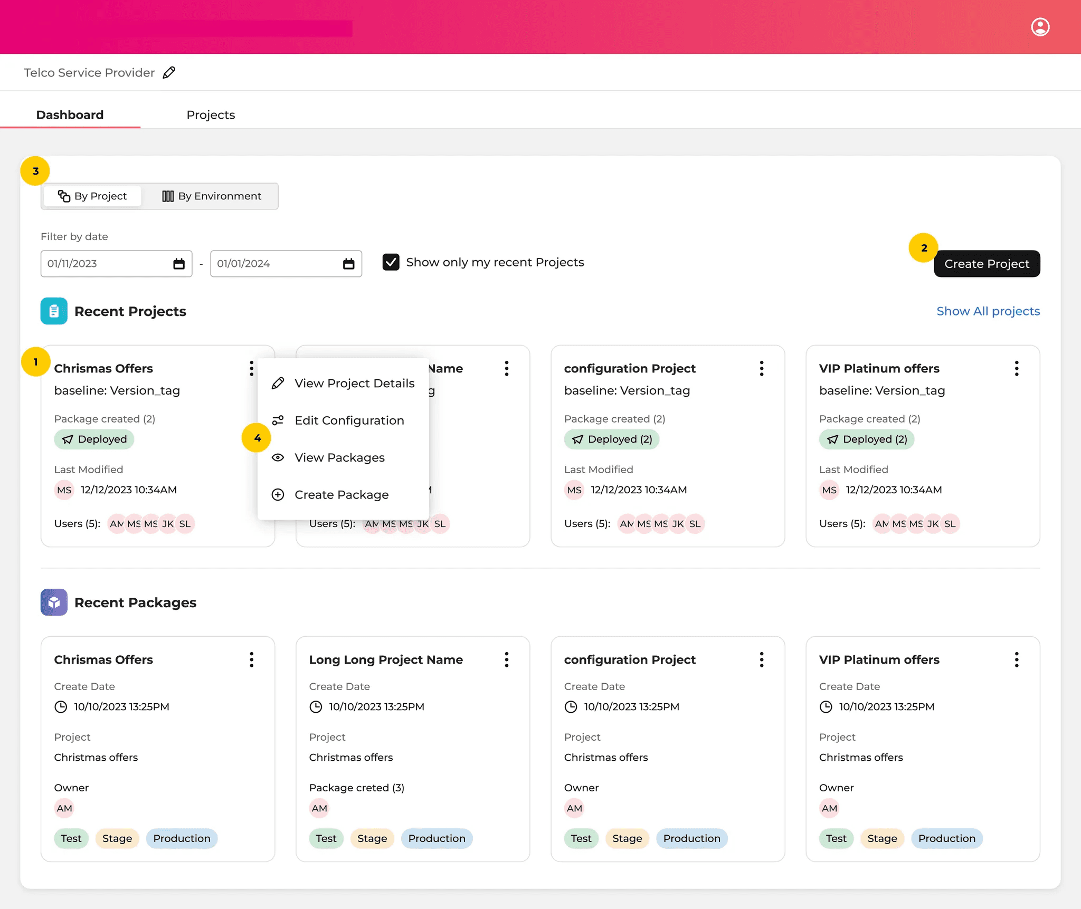
Task: Open kebab menu on configuration Project package card
Action: pos(761,659)
